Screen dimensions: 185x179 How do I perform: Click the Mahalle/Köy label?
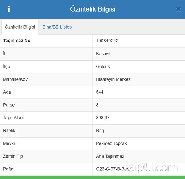point(15,79)
